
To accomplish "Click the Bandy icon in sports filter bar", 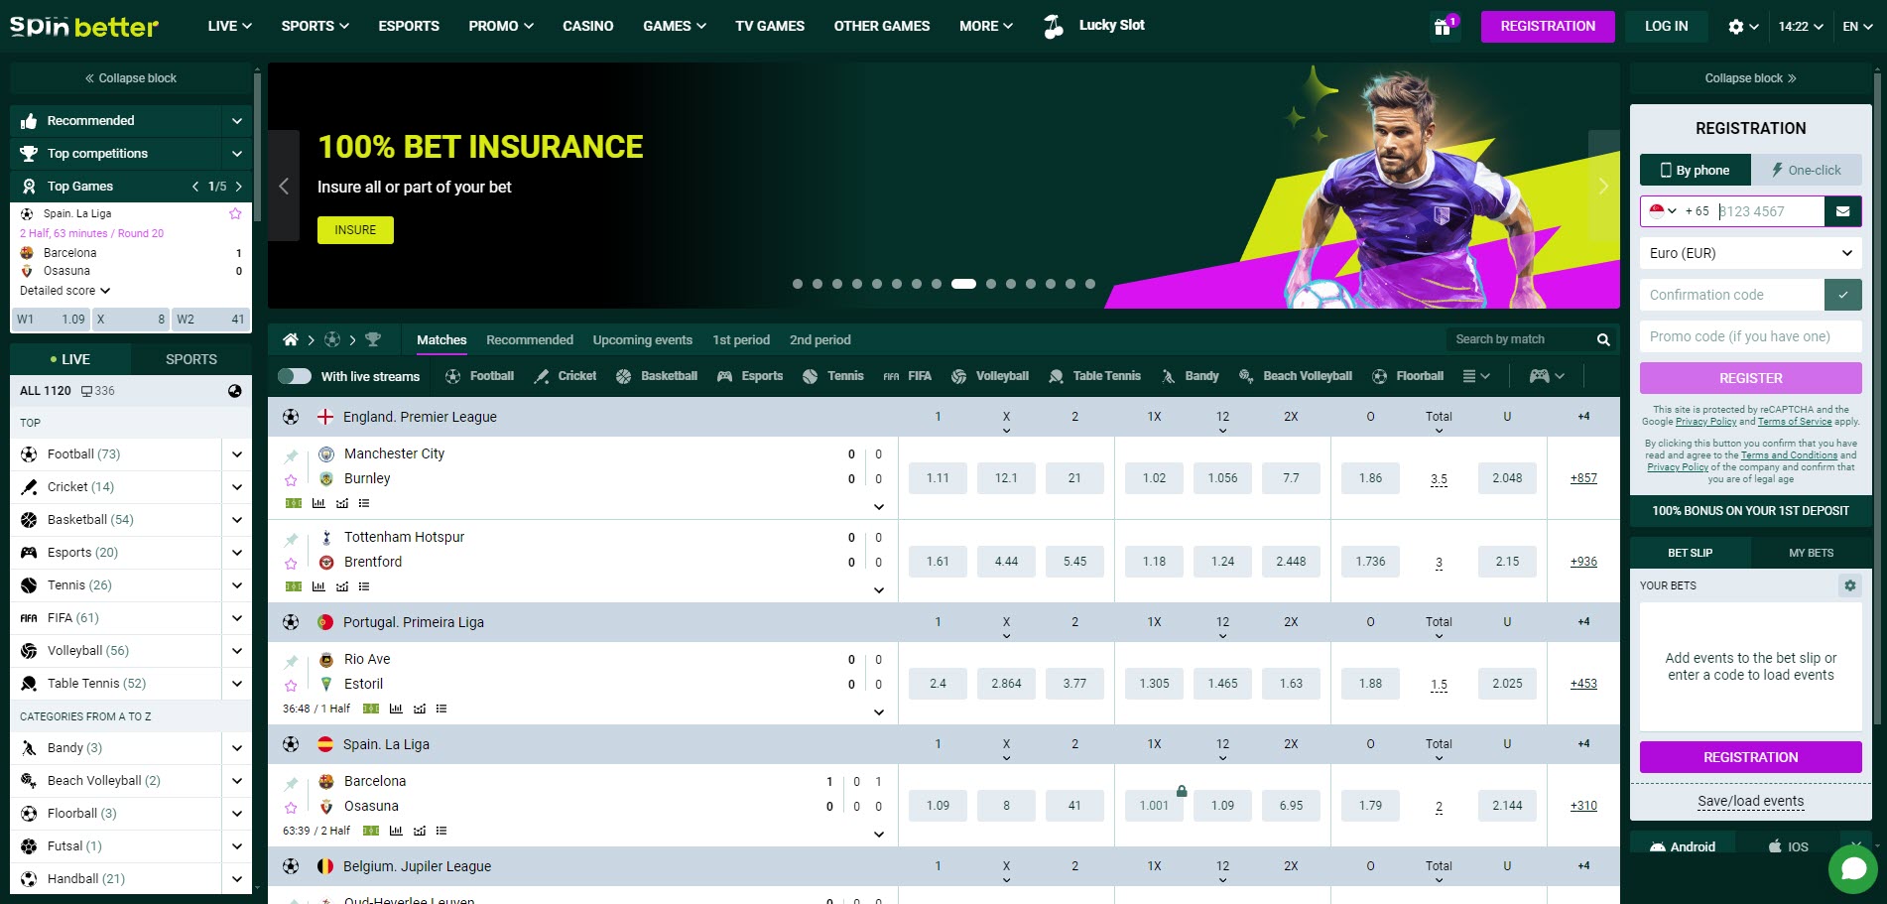I will click(x=1169, y=376).
